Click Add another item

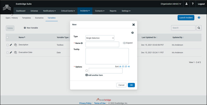pyautogui.click(x=94, y=75)
